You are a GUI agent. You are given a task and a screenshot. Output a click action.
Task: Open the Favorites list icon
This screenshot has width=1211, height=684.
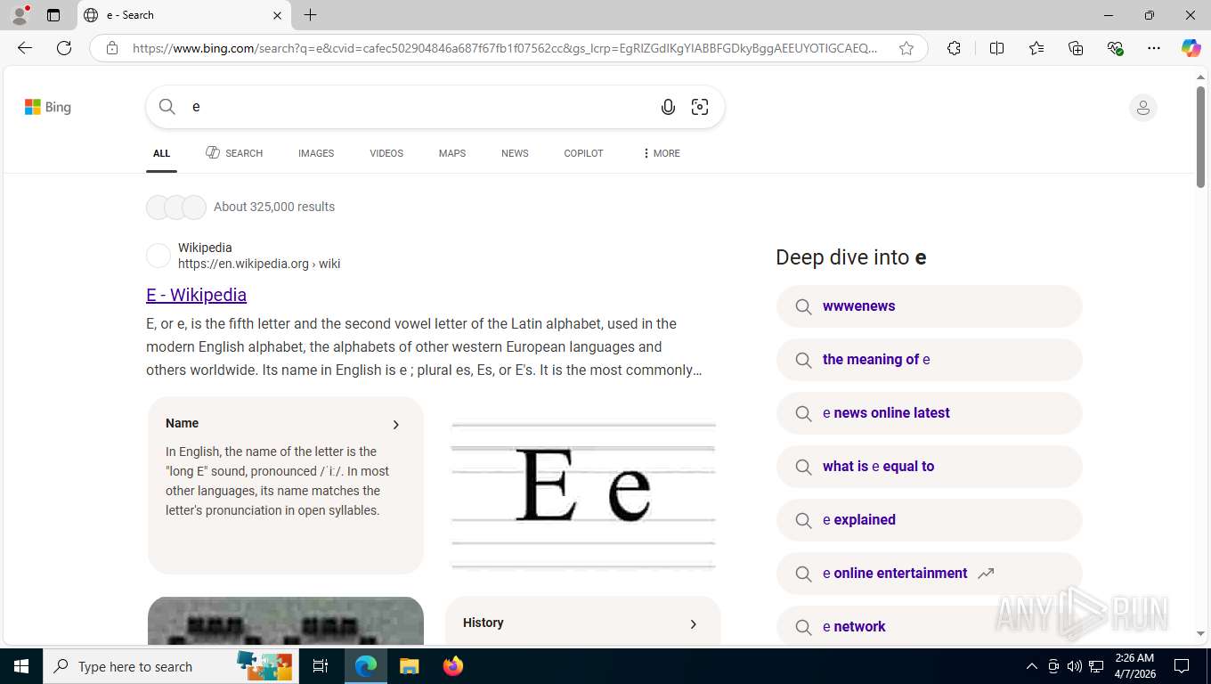(x=1036, y=48)
